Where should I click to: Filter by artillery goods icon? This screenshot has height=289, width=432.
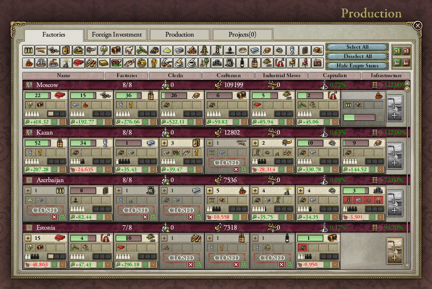point(54,50)
